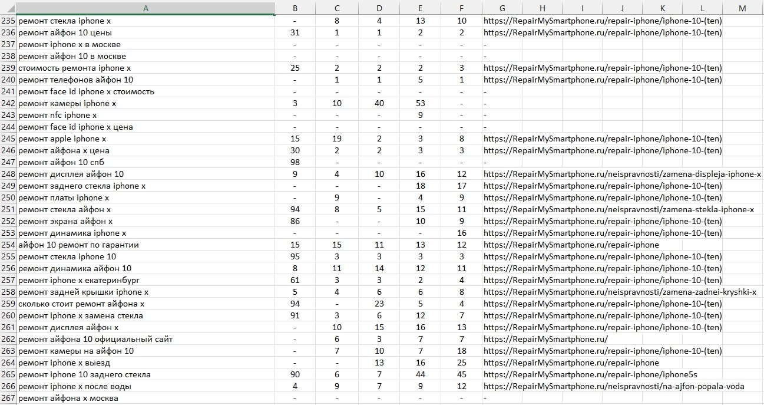Click value 45 in 'iphone 10 заднего стекла' row
Viewport: 764px width, 405px height.
pos(461,374)
